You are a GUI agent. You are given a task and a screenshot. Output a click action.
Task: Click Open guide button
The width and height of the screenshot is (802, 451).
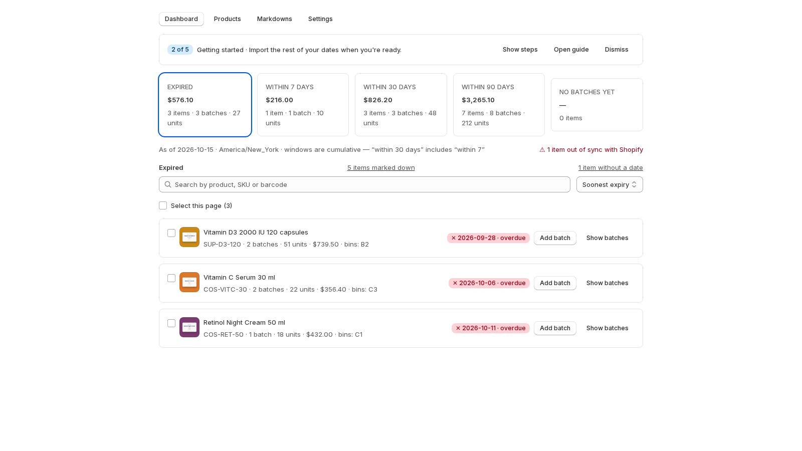(x=571, y=50)
